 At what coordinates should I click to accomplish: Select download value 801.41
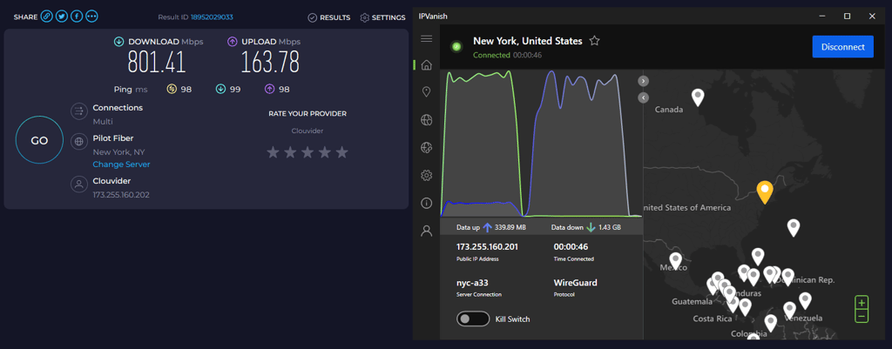tap(157, 62)
